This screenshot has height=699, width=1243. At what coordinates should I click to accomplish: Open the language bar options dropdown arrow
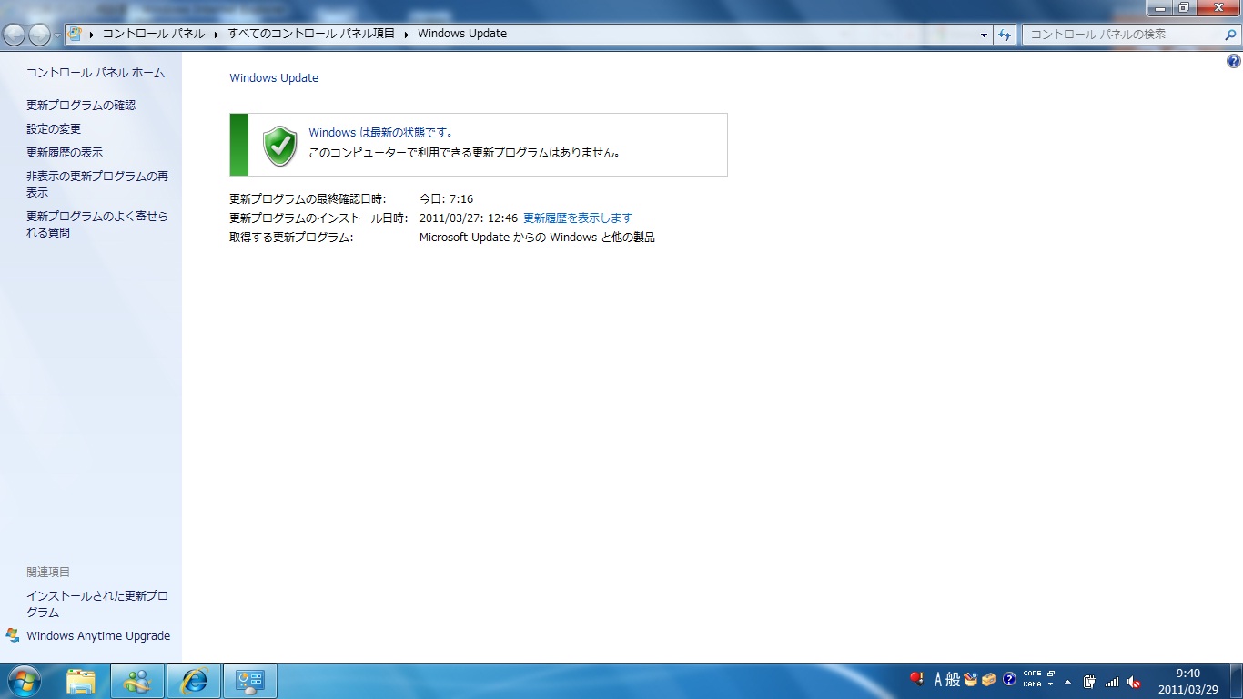coord(1051,684)
